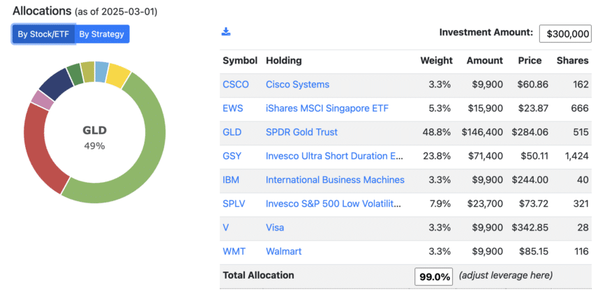Select the By Stock/ETF view
The height and width of the screenshot is (294, 600).
[43, 34]
